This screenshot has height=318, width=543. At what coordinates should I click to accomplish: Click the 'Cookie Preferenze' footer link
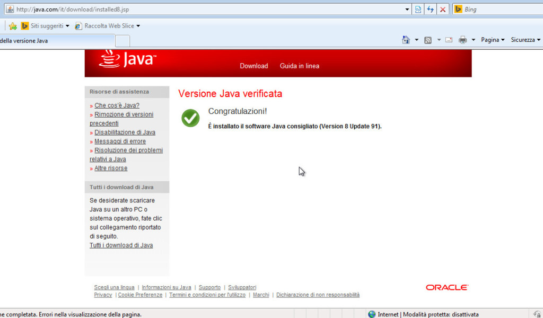click(140, 295)
